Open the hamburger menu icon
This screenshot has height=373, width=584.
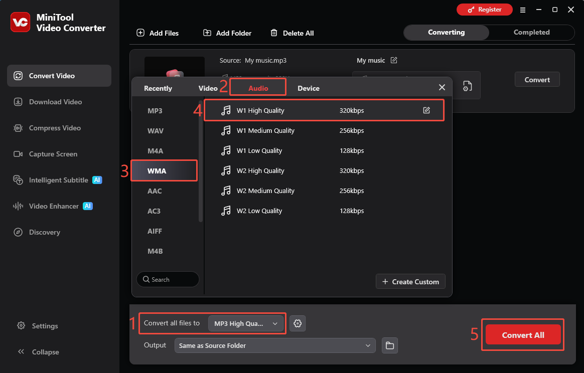(523, 10)
